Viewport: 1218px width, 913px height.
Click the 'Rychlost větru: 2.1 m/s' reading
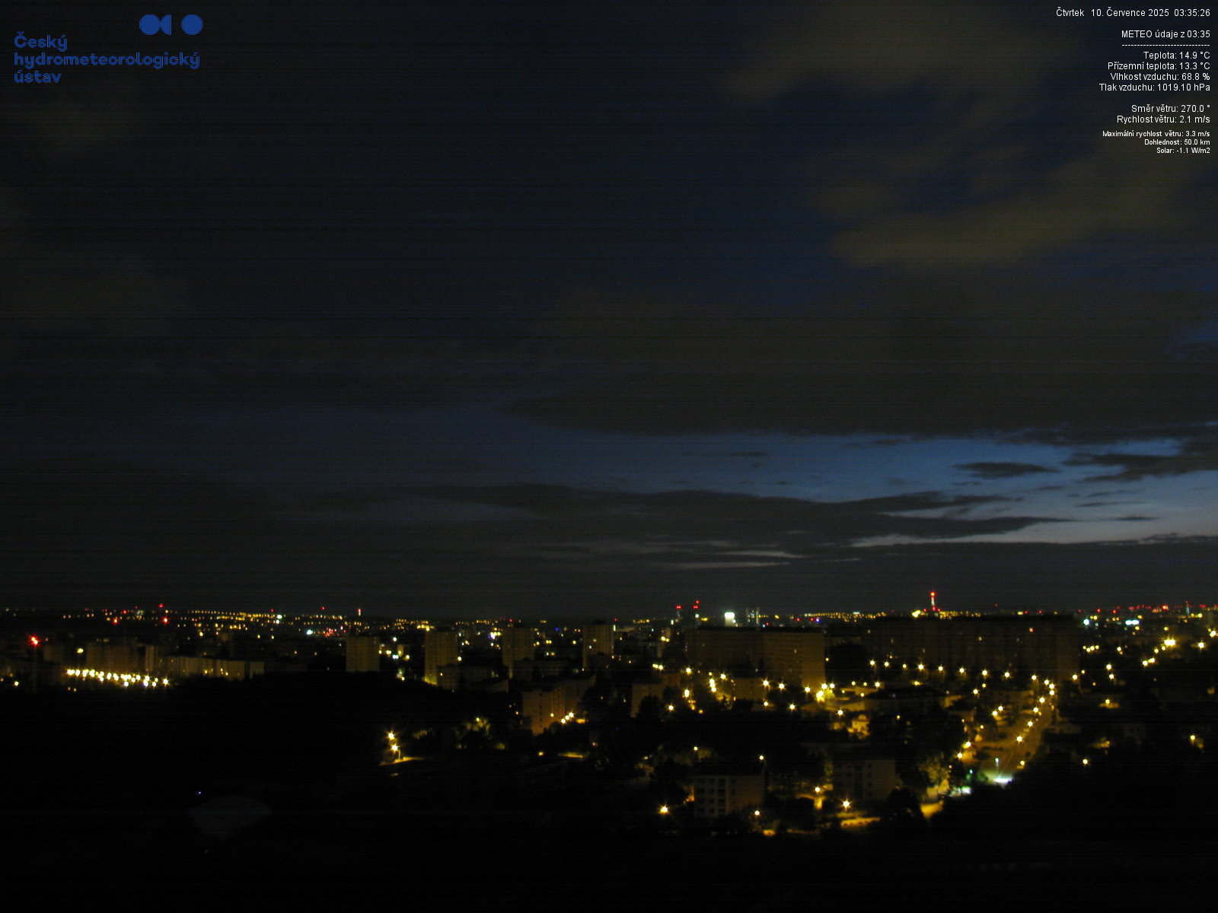[1163, 119]
